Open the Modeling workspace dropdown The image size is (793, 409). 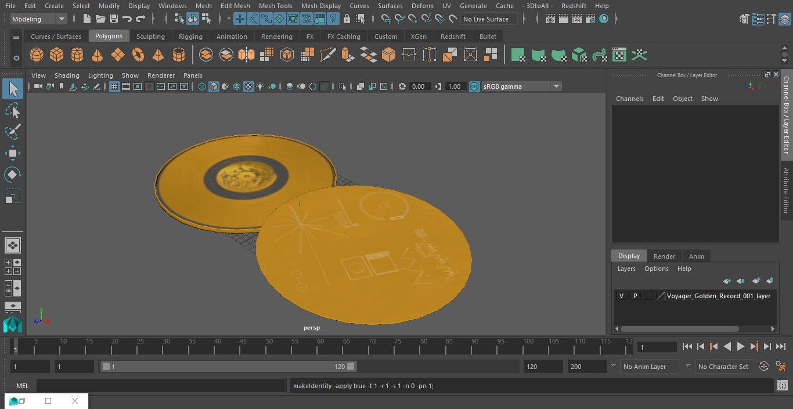point(39,19)
